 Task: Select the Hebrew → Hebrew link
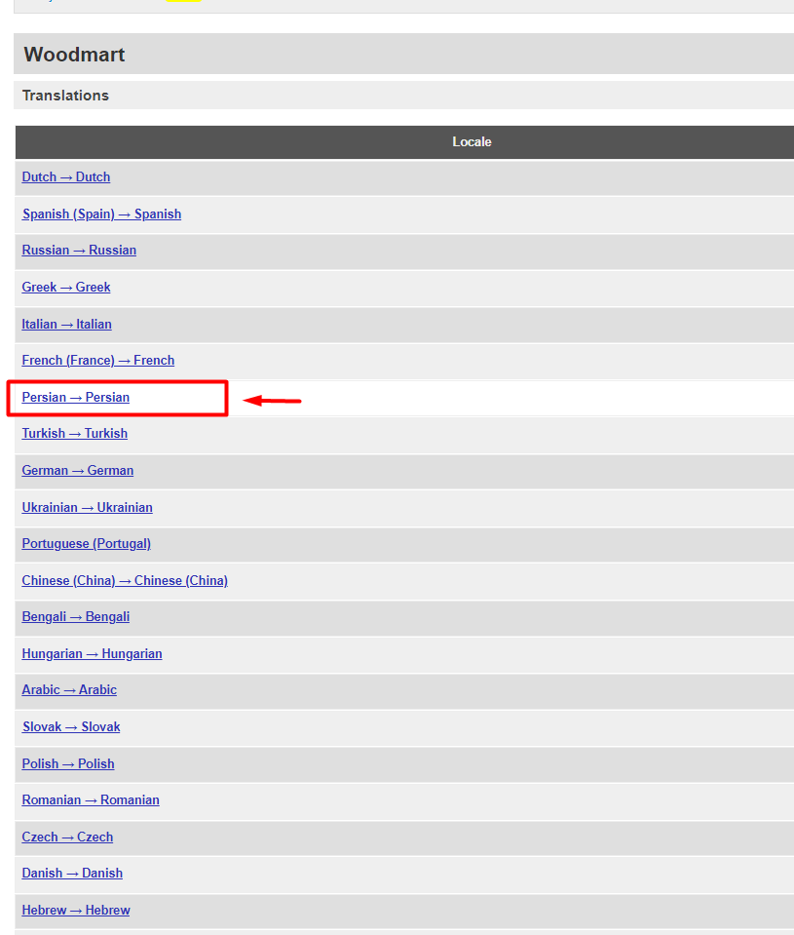point(76,911)
